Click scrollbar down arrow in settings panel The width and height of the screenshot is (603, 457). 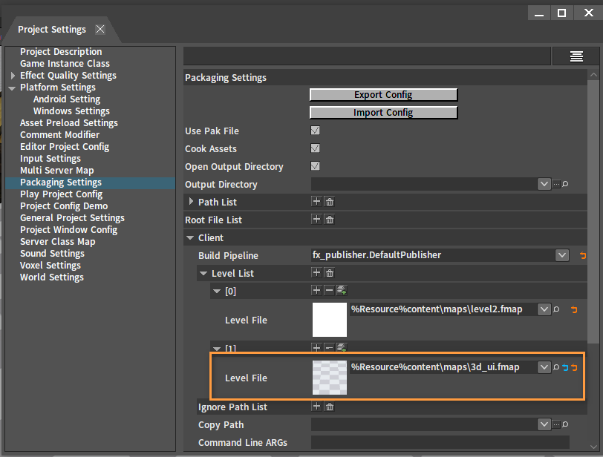tap(593, 447)
